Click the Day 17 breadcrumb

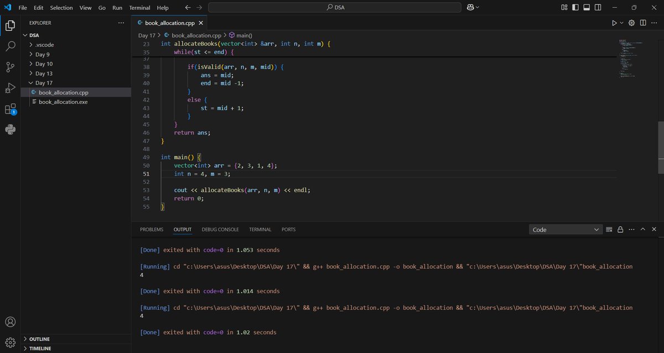click(147, 35)
